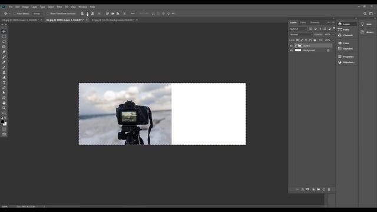Open the Libraries panel button
This screenshot has width=377, height=212.
368,32
